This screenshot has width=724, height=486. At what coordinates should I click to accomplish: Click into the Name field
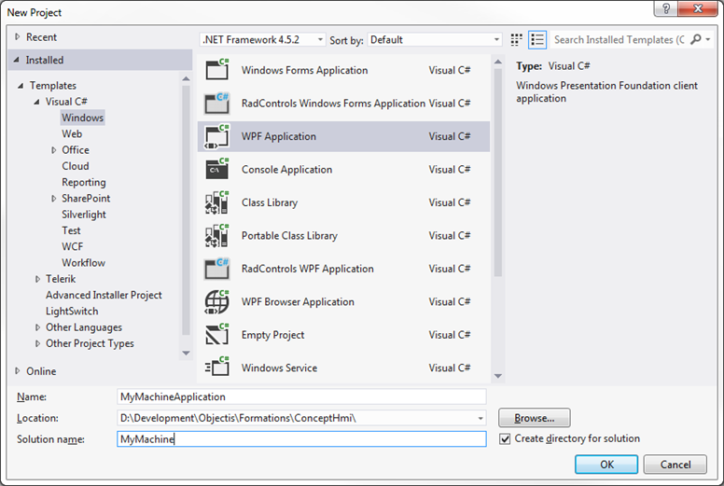point(301,396)
